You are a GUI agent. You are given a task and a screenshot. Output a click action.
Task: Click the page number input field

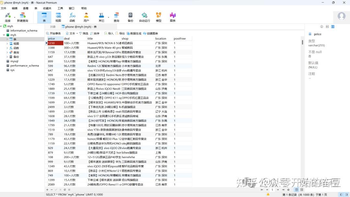click(x=272, y=190)
